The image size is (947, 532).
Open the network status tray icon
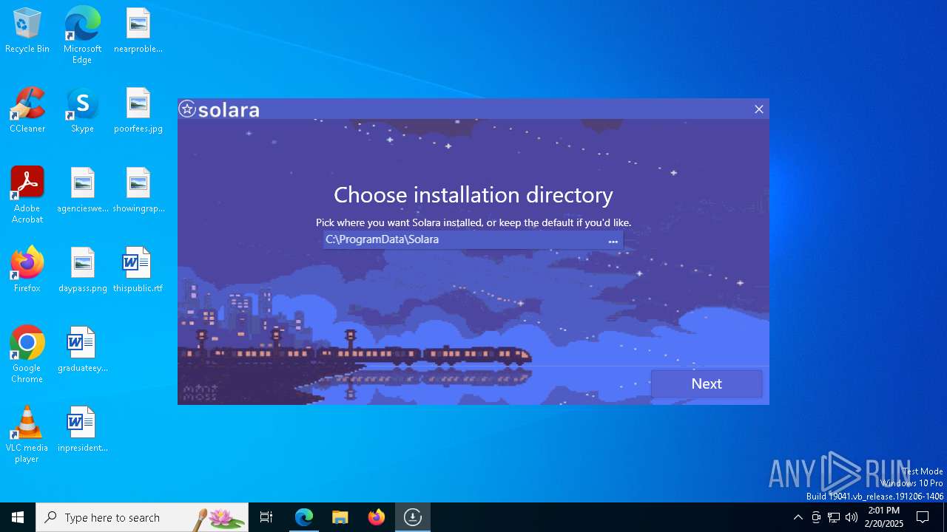pyautogui.click(x=834, y=517)
